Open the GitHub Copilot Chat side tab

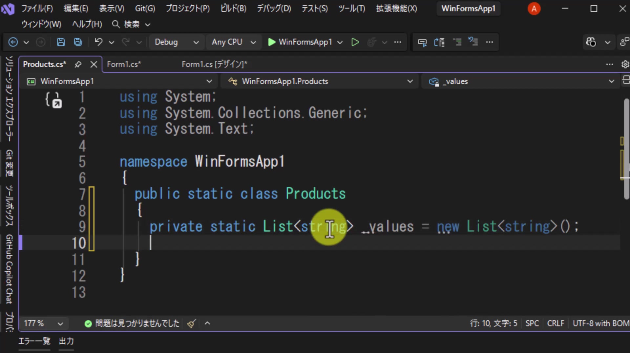9,269
